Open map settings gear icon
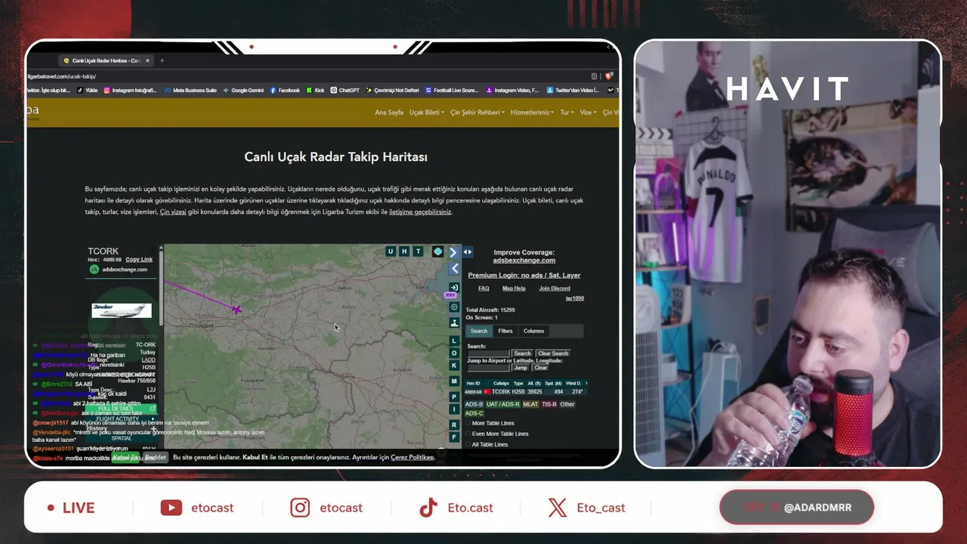The width and height of the screenshot is (967, 544). (454, 307)
